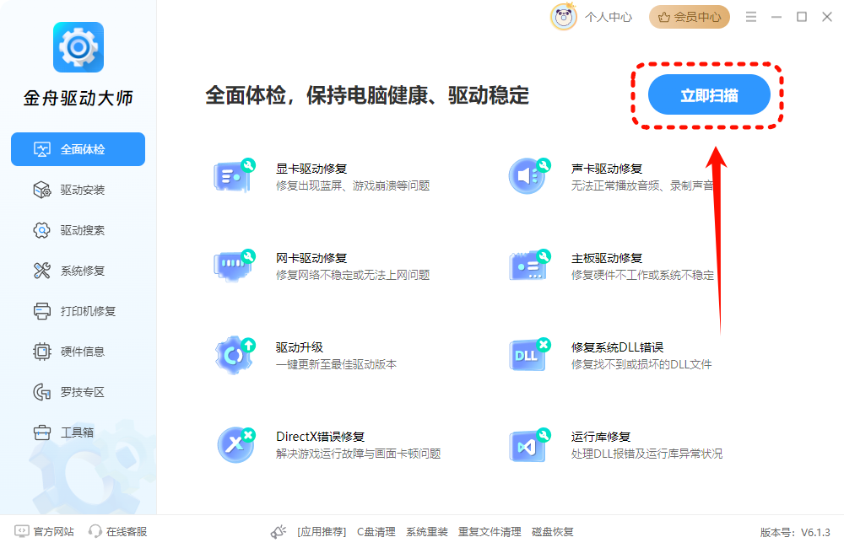Visit the 官方网站 link

click(54, 532)
